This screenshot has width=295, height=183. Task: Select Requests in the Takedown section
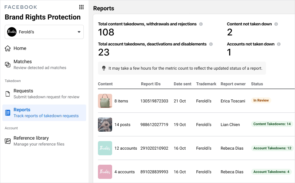pyautogui.click(x=23, y=91)
